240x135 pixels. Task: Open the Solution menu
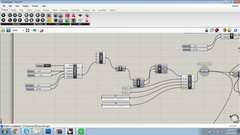pyautogui.click(x=35, y=6)
